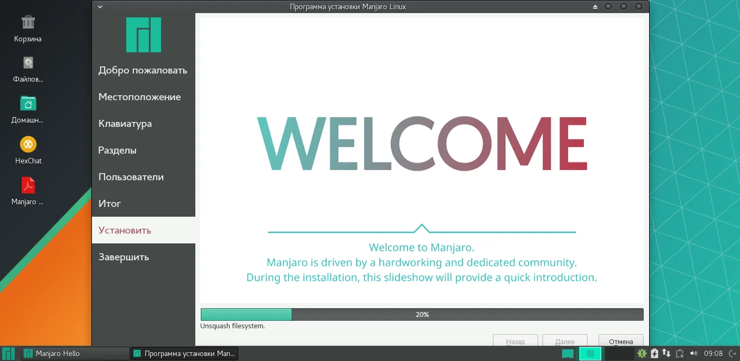Click the 'Welcome to Manjaro.' slideshow text
The width and height of the screenshot is (740, 361).
[x=422, y=247]
